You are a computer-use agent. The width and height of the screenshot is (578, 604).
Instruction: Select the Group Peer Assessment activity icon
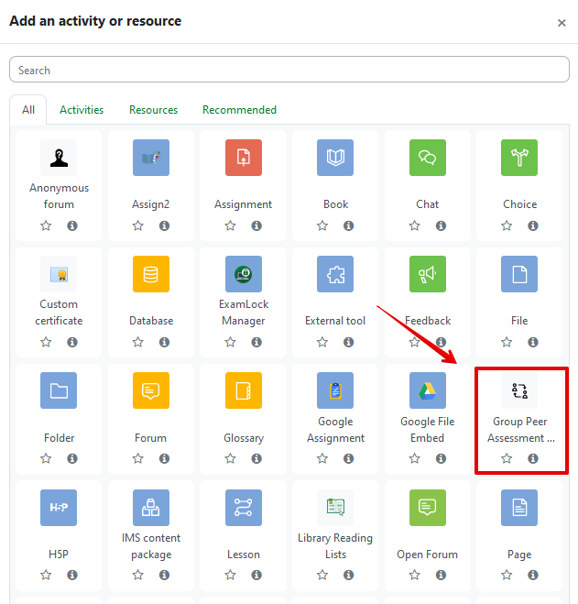519,390
